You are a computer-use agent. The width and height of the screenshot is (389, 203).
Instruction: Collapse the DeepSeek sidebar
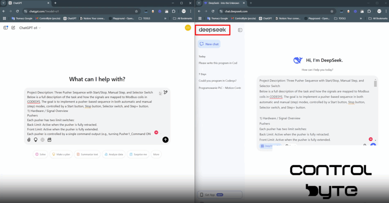[x=240, y=30]
